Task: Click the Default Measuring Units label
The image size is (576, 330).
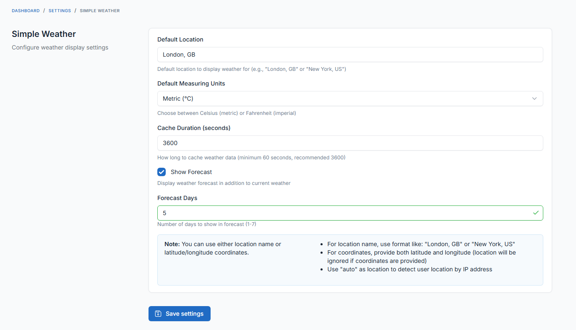Action: 191,83
